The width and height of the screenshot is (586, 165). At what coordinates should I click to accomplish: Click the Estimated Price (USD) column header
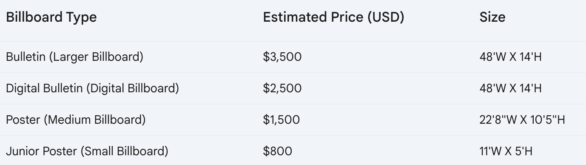(x=333, y=17)
